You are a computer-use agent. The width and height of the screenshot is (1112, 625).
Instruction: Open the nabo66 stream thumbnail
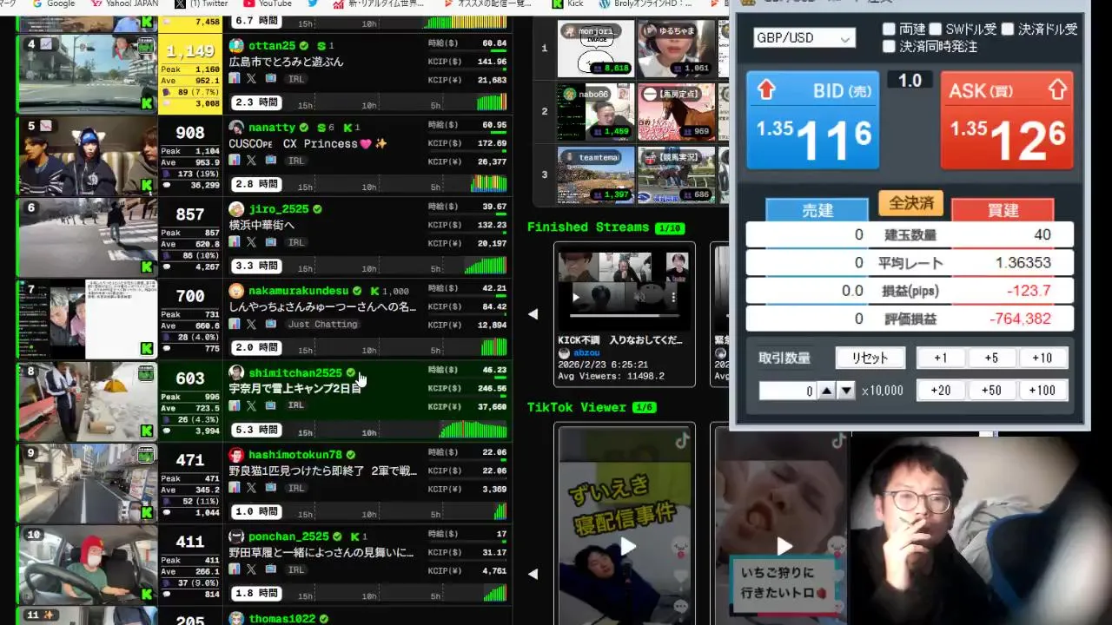[x=596, y=111]
